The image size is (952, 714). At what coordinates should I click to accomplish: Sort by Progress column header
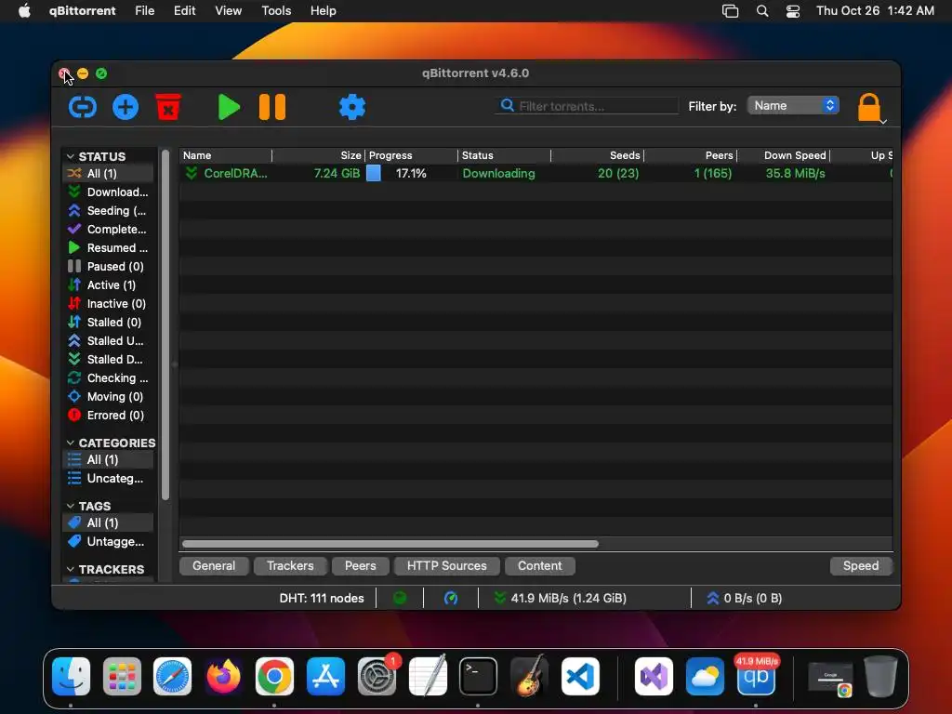(x=411, y=155)
